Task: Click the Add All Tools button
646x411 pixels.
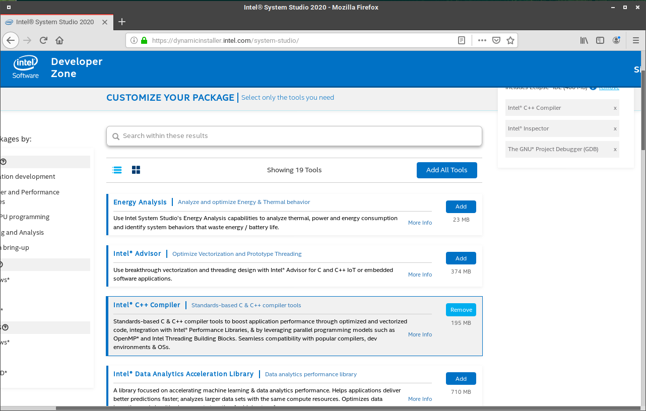Action: point(447,170)
